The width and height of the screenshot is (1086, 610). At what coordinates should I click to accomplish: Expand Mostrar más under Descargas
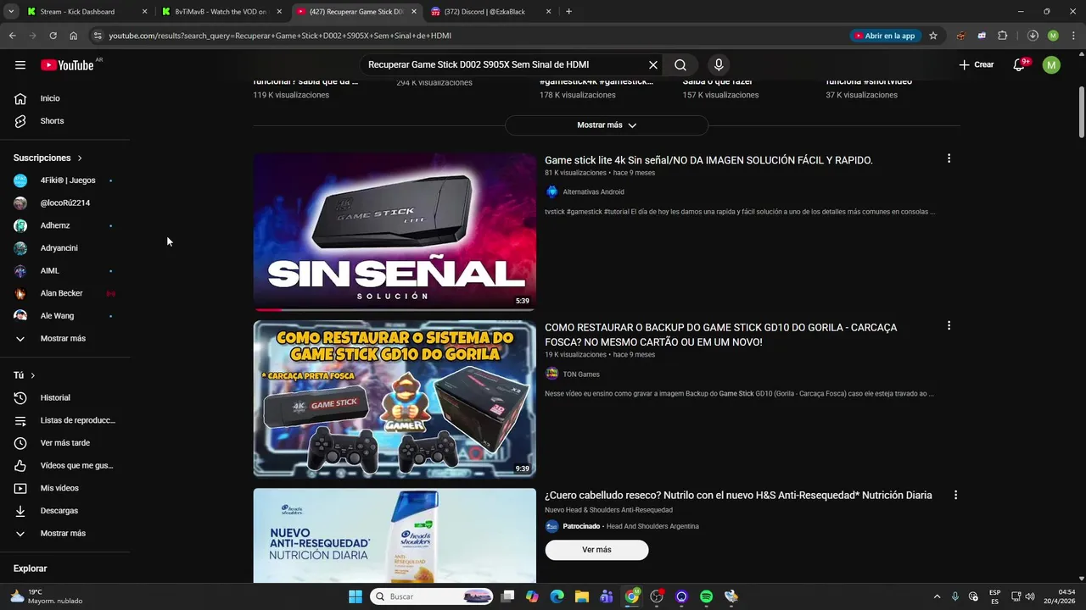pos(64,534)
